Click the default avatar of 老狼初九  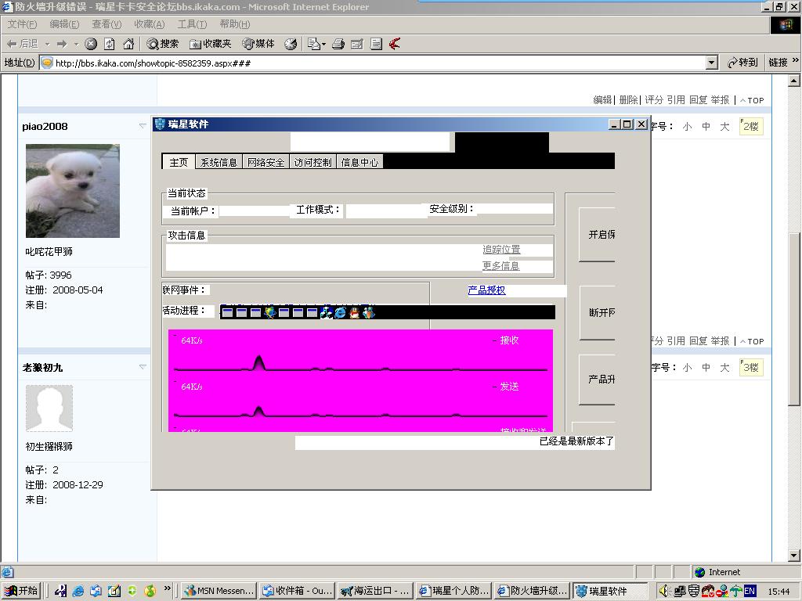click(x=49, y=408)
